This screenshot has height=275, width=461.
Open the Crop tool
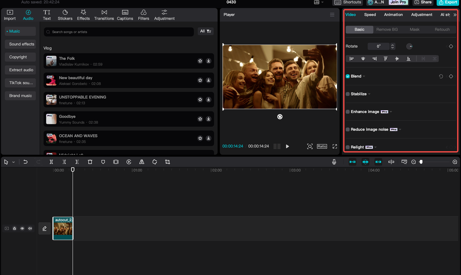pos(167,162)
